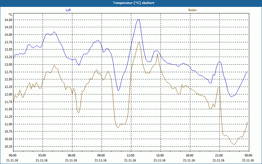Click the 12:00 time axis label
The width and height of the screenshot is (262, 164).
pos(130,155)
